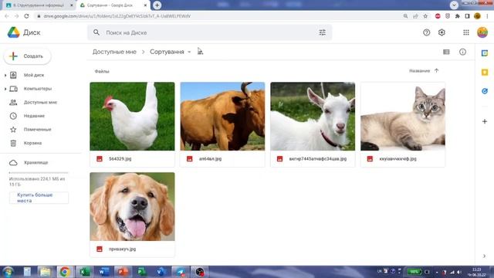Select the goat image thumbnail

tap(313, 117)
